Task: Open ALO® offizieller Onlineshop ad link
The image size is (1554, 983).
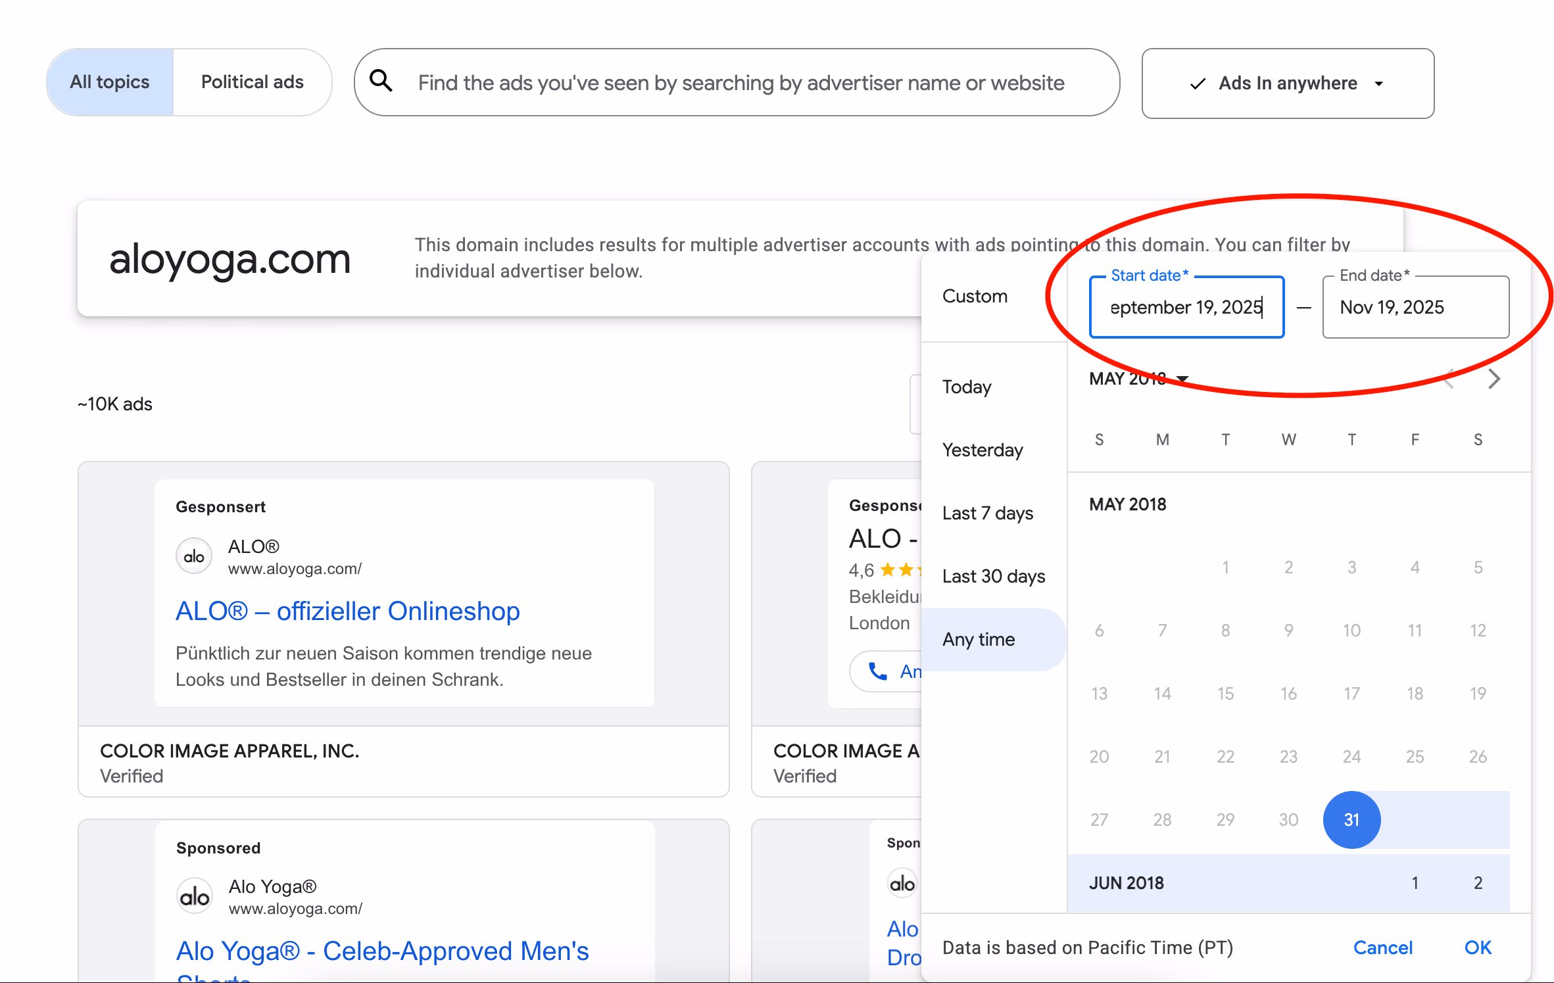Action: [x=347, y=611]
